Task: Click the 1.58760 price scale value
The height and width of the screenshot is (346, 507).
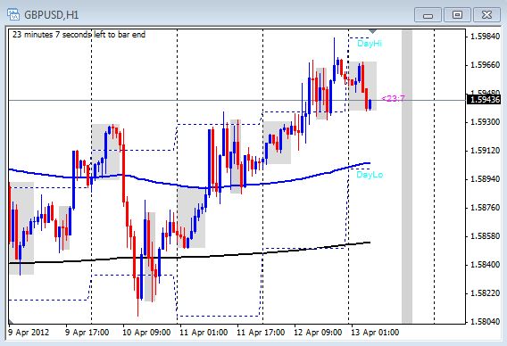Action: tap(486, 208)
